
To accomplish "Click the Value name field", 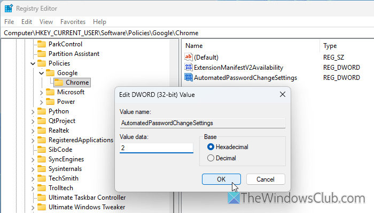I will 202,123.
